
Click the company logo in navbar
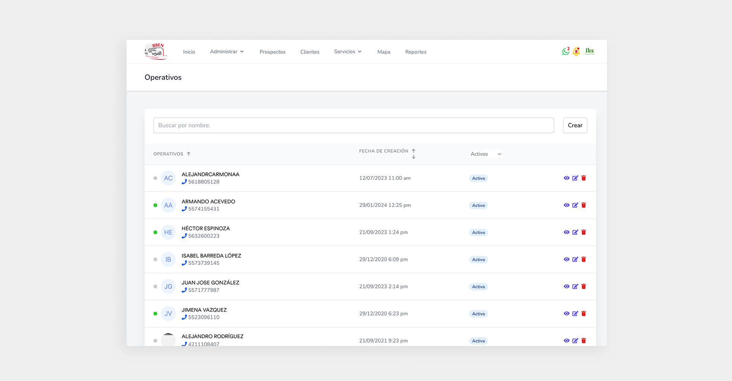tap(156, 51)
